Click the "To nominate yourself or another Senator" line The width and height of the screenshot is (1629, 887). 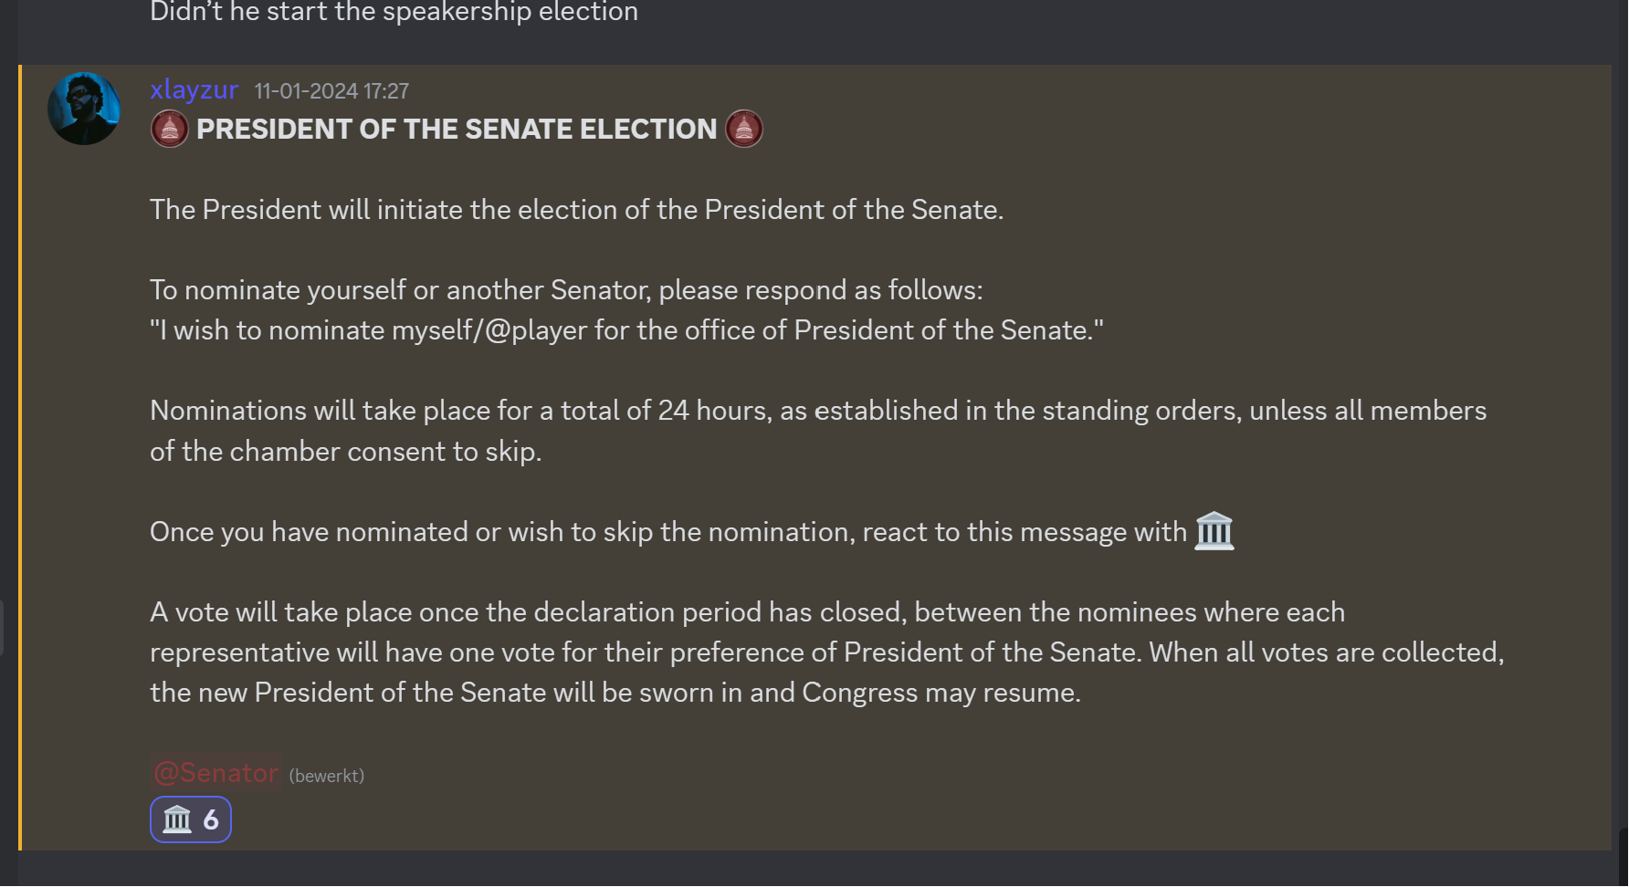pyautogui.click(x=566, y=290)
